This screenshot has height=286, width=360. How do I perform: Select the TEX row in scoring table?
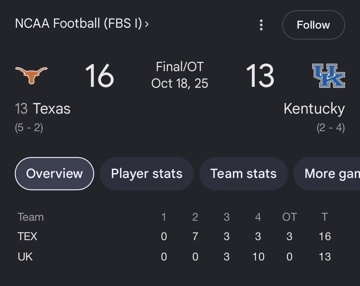174,236
